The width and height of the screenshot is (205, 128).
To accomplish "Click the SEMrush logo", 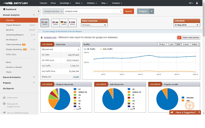I will point(16,3).
